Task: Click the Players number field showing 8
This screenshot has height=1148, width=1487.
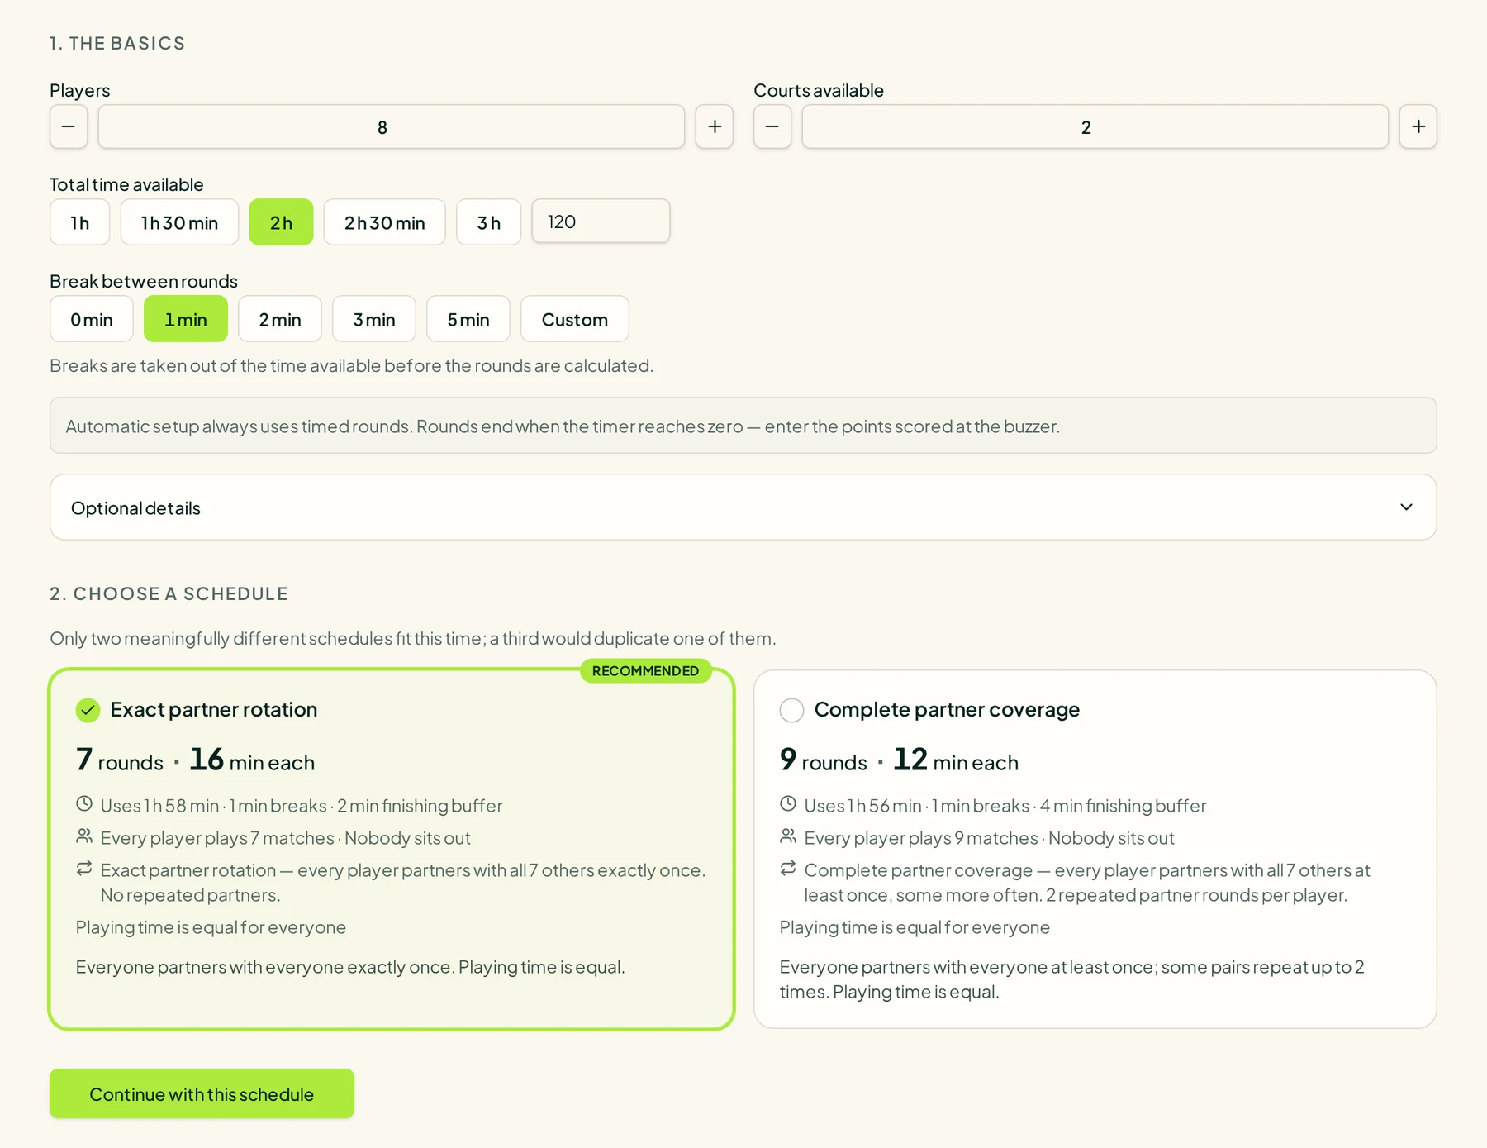Action: pos(392,126)
